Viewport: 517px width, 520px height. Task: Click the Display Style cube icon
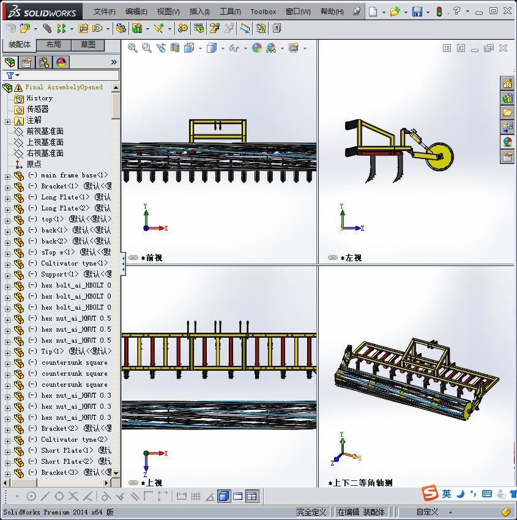tap(212, 48)
